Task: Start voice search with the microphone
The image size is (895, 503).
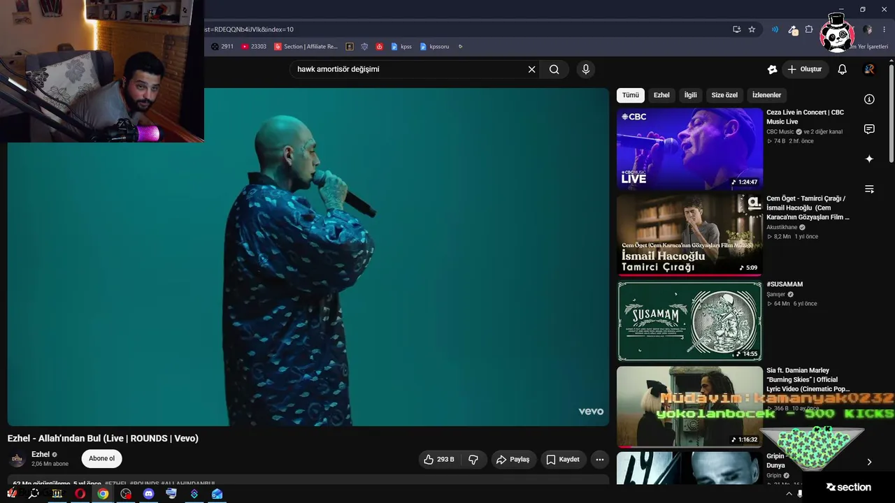Action: 586,69
